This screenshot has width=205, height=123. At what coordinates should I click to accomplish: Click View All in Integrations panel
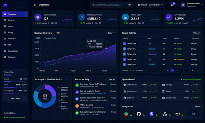pos(197,106)
